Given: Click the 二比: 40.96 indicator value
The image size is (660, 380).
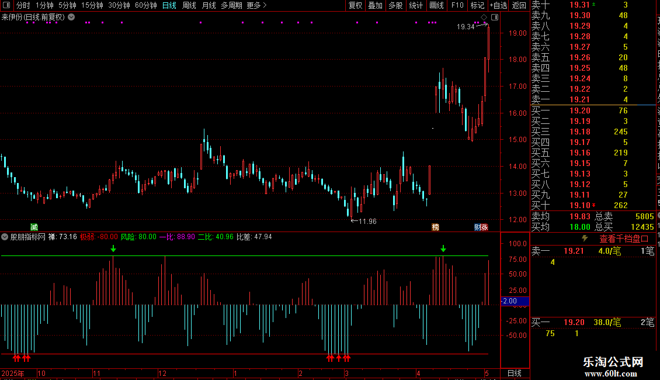Looking at the screenshot, I should click(x=216, y=237).
